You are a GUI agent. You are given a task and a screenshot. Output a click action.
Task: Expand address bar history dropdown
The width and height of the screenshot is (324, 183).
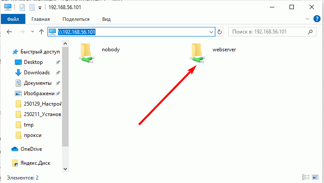[x=211, y=32]
